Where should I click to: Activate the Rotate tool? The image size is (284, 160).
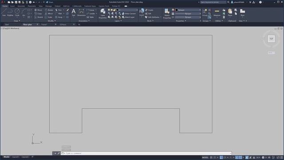point(49,10)
